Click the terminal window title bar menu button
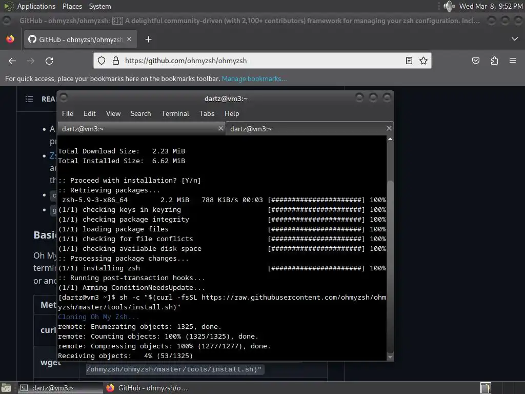This screenshot has height=394, width=525. coord(64,98)
